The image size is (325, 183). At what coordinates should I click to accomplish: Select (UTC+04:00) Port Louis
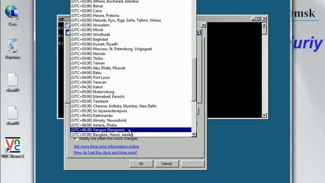click(x=131, y=77)
